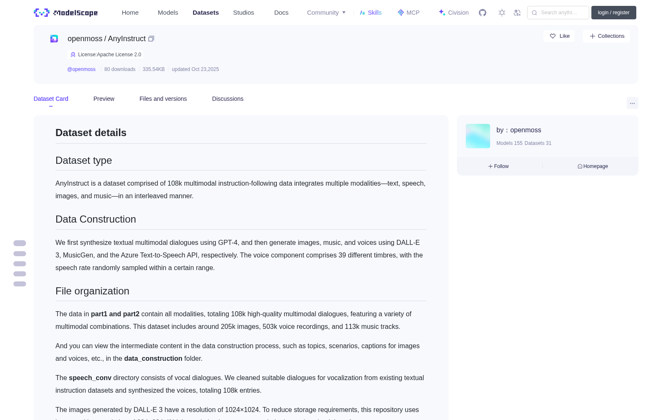672x420 pixels.
Task: Open Docs in the top navigation
Action: coord(281,13)
